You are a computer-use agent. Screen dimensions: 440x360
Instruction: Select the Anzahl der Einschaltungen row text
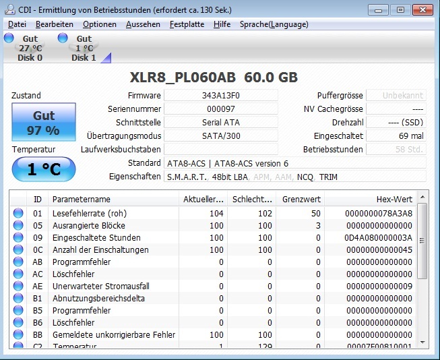tap(100, 249)
